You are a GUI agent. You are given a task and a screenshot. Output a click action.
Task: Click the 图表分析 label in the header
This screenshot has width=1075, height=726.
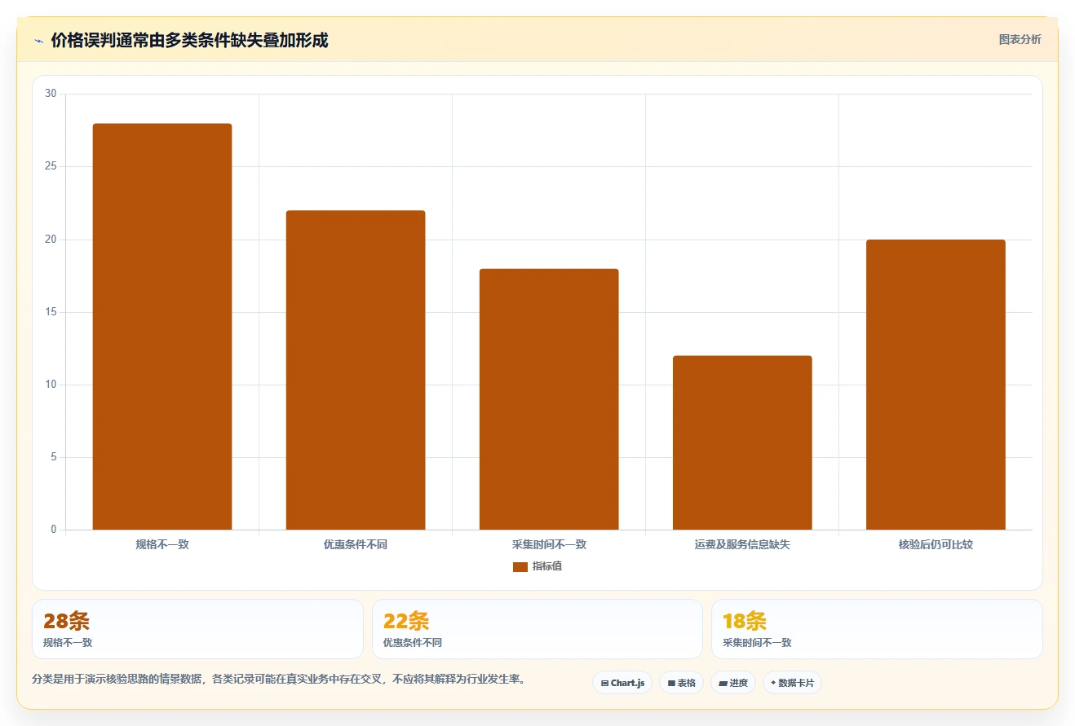tap(1020, 39)
